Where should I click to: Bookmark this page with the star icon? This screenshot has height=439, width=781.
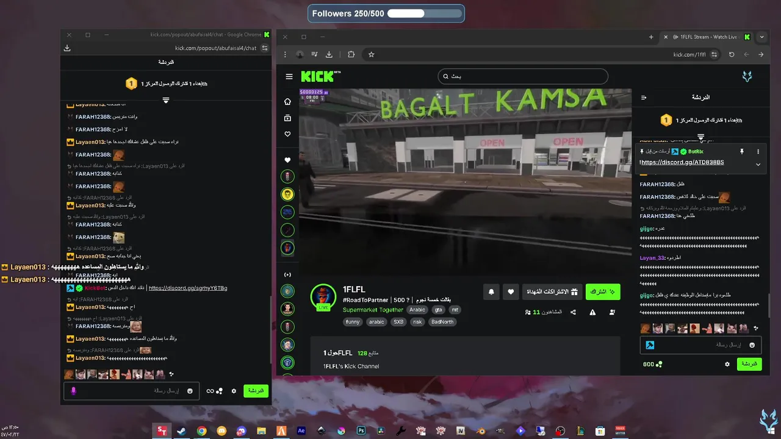371,54
